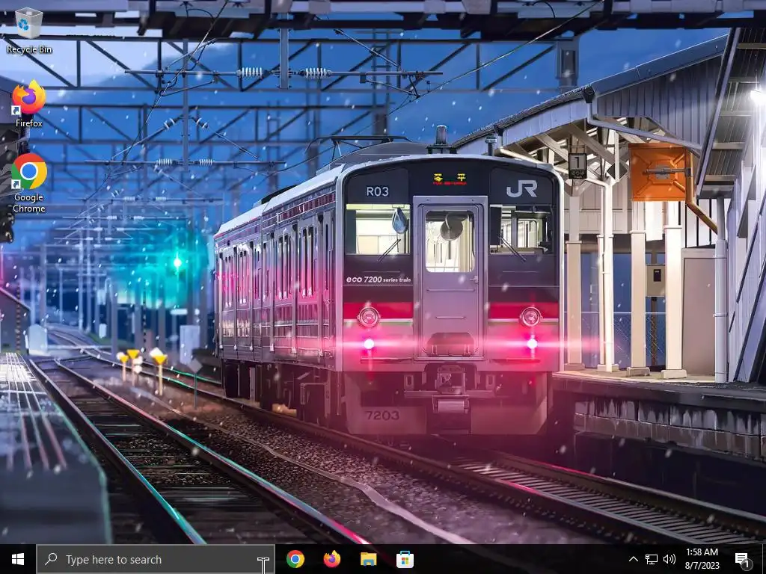This screenshot has height=574, width=766.
Task: Show hidden system tray icons
Action: pos(633,559)
